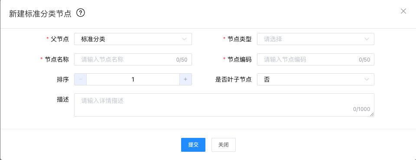Click the chevron arrow in 节点类型 field

point(367,39)
